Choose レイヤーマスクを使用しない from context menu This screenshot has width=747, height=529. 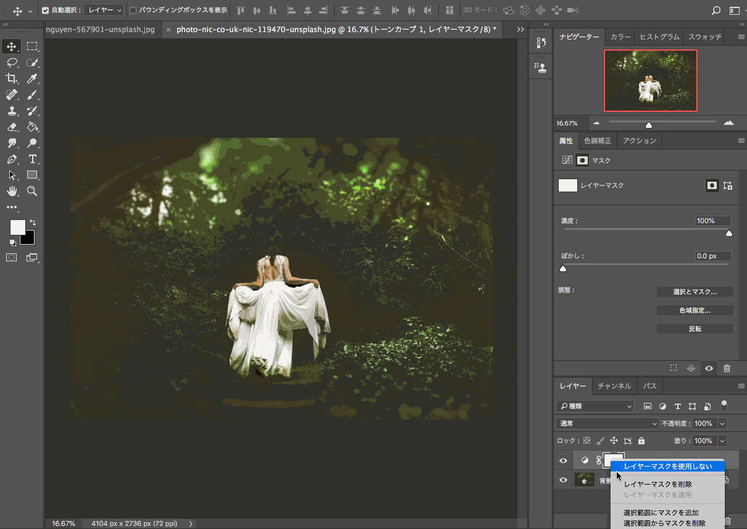click(x=667, y=467)
